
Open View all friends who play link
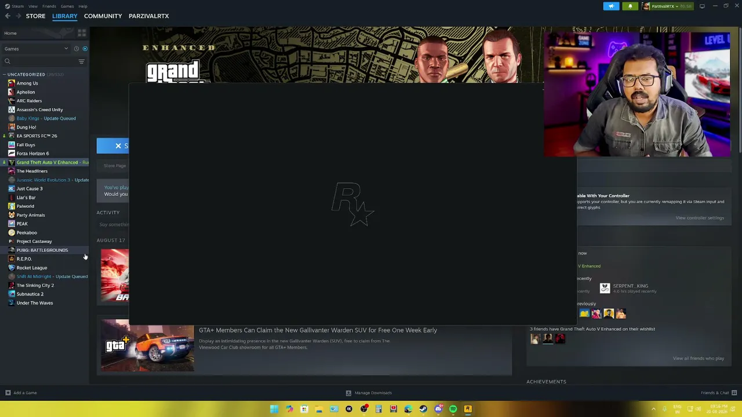click(x=699, y=359)
